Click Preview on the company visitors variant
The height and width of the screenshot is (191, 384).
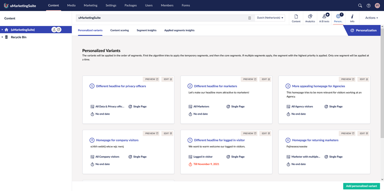click(151, 133)
